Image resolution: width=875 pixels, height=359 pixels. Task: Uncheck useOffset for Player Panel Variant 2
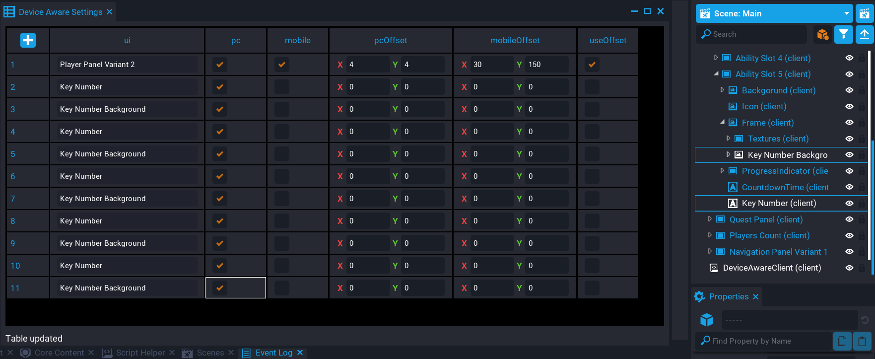click(592, 65)
